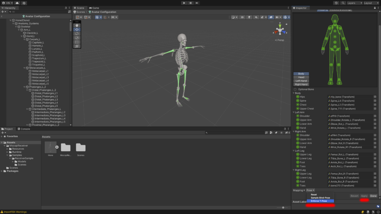Viewport: 381px width, 214px height.
Task: Click the Scene view orientation gizmo
Action: point(280,30)
